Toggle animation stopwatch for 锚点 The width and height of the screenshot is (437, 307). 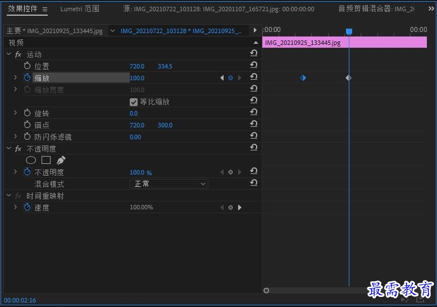pyautogui.click(x=27, y=125)
